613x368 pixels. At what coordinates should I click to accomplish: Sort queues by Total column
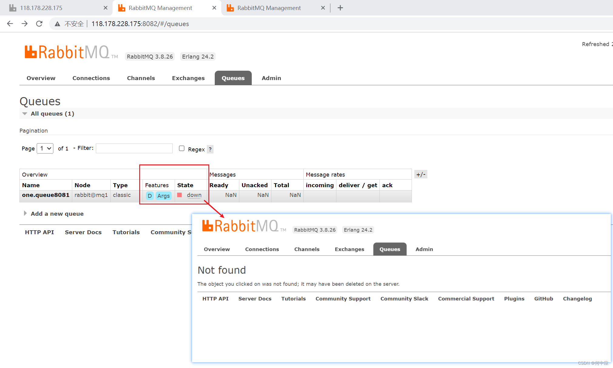click(281, 185)
